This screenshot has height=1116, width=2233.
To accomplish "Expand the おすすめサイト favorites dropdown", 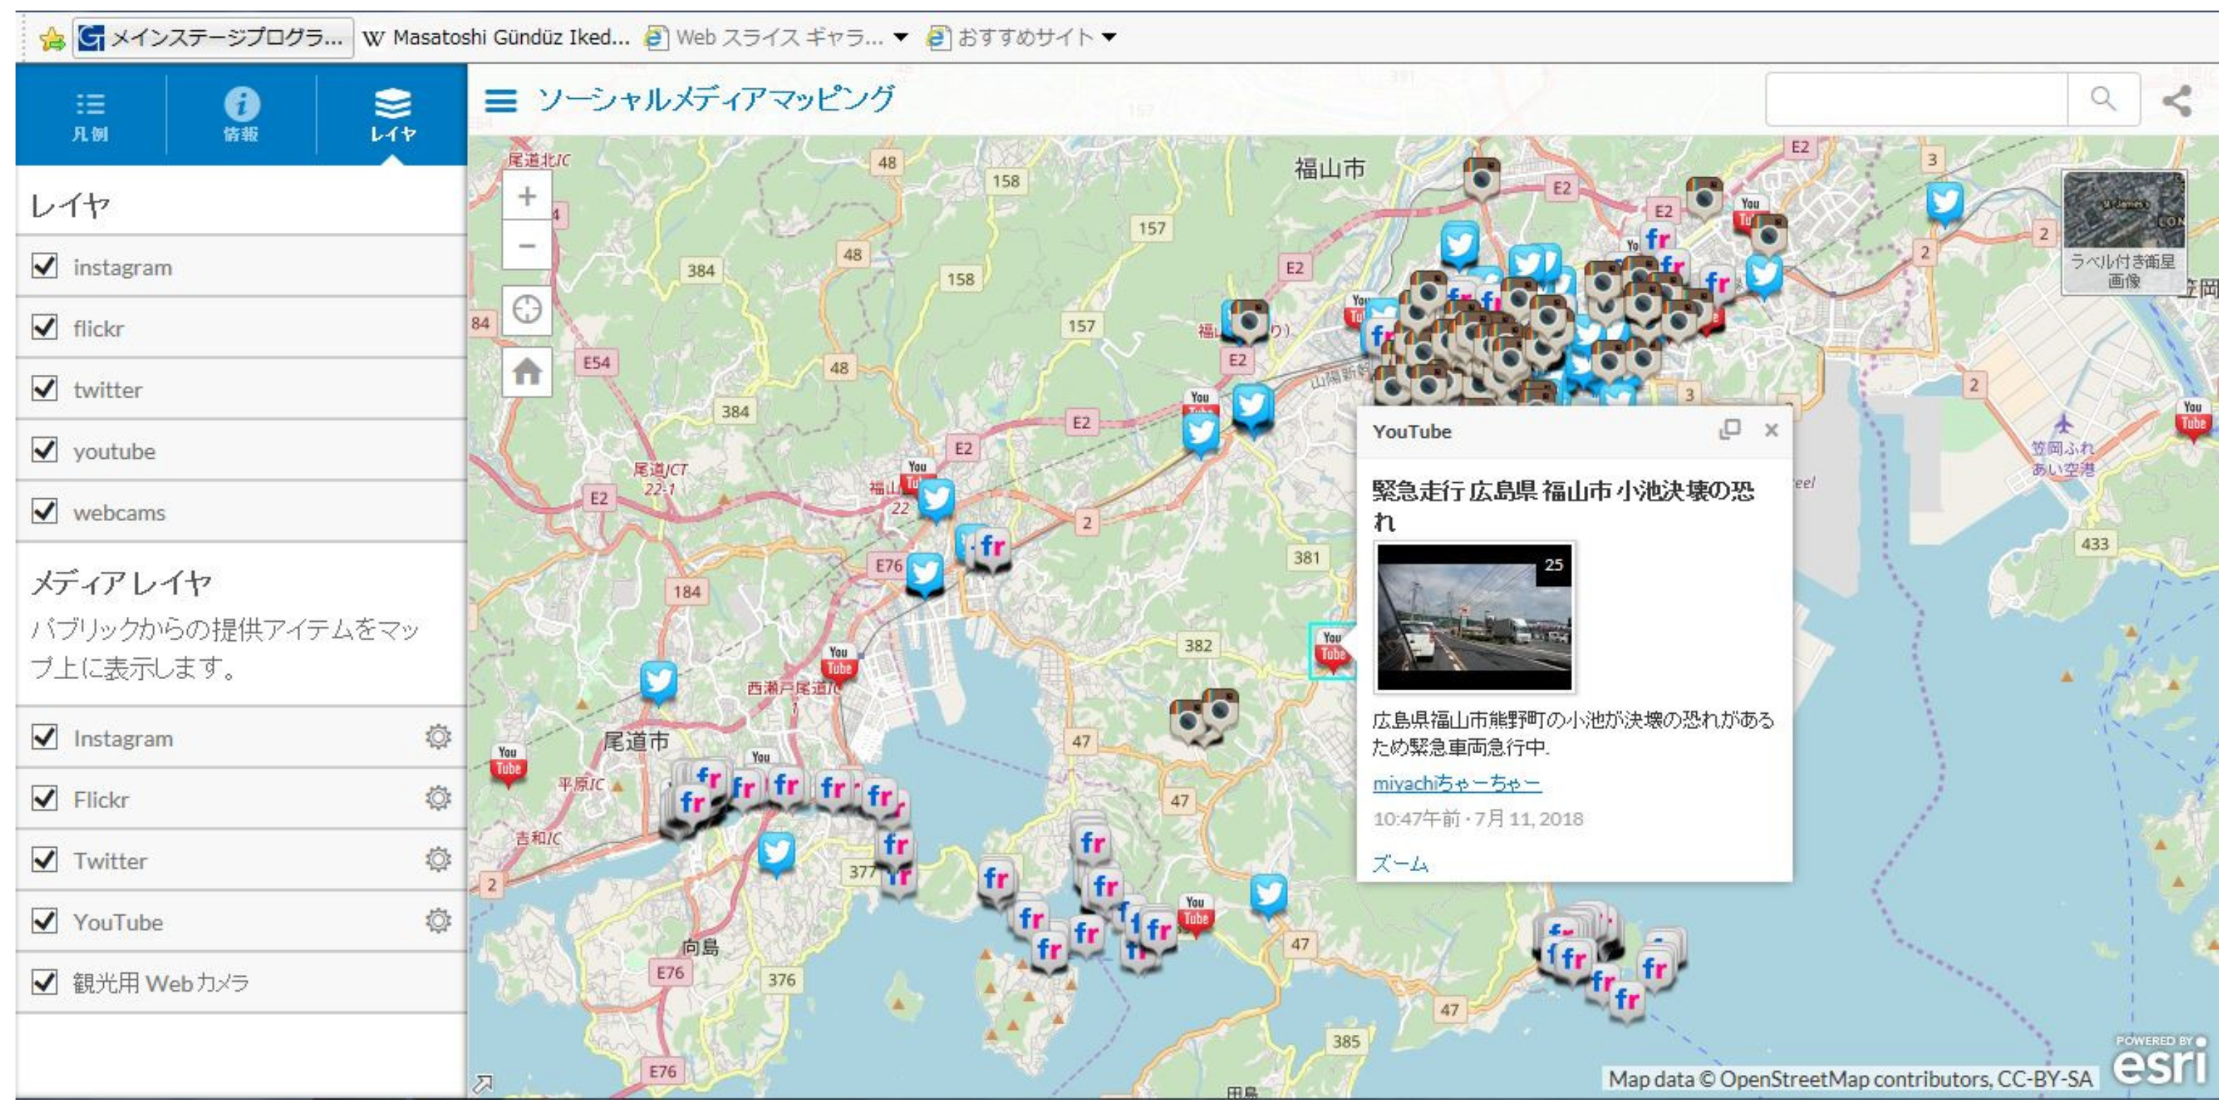I will 1109,37.
